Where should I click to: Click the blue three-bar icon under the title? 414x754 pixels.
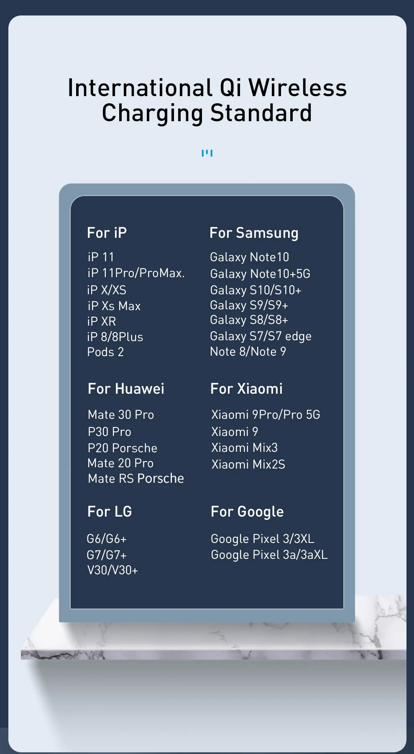tap(207, 153)
